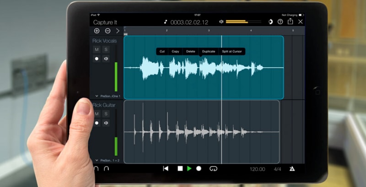
Task: Toggle input monitoring on Rick Guitar
Action: tap(106, 123)
